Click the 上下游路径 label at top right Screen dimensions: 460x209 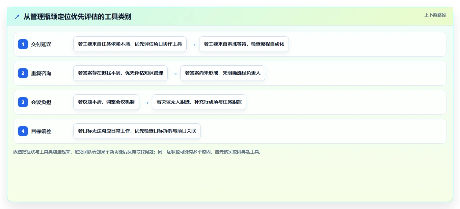tap(435, 15)
